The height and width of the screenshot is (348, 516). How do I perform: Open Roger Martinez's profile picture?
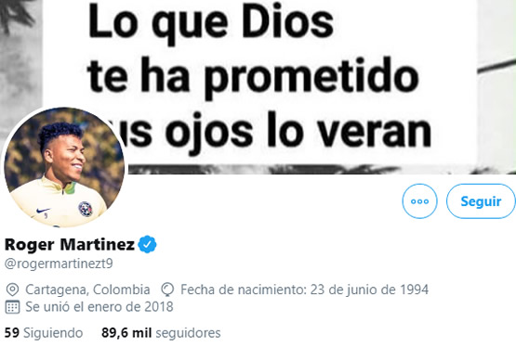point(64,167)
